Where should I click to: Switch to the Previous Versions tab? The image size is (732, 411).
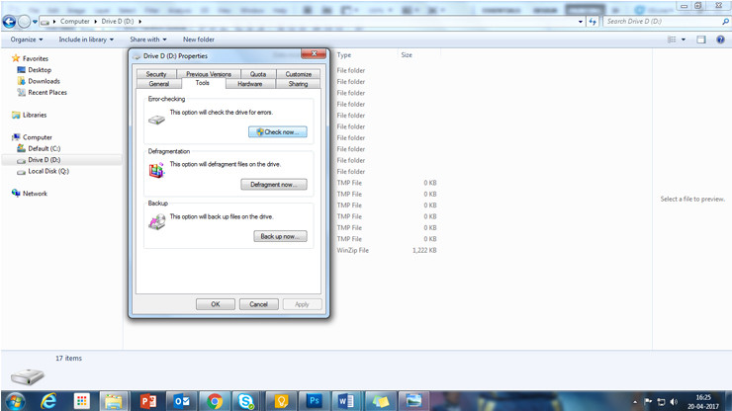208,74
